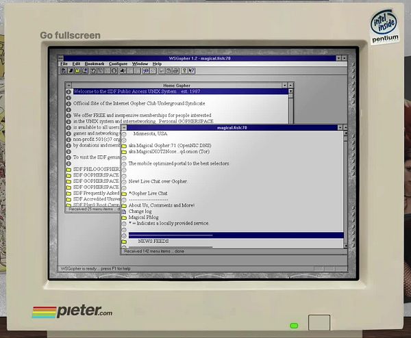Select 'SDF PHLOGOSPHERE' in Home Gopher

pyautogui.click(x=96, y=169)
